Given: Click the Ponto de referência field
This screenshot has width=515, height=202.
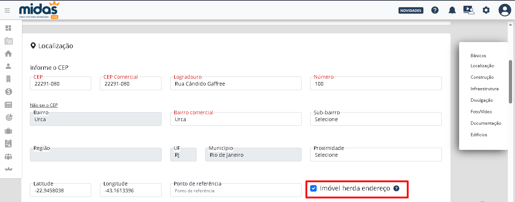Looking at the screenshot, I should [236, 191].
